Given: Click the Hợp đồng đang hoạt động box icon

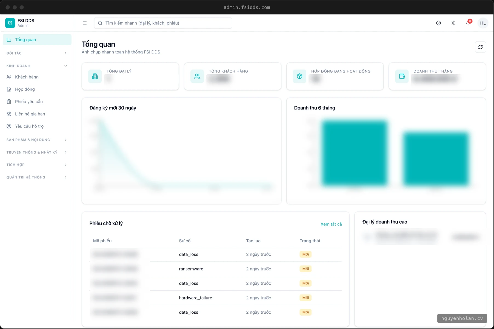Looking at the screenshot, I should (299, 76).
